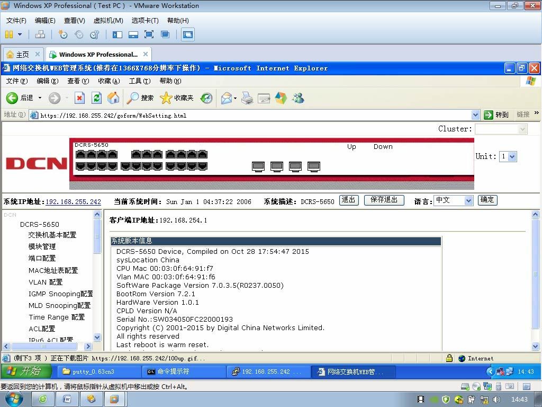Open VMware snapshot manager icon
Image resolution: width=542 pixels, height=407 pixels.
[x=94, y=34]
